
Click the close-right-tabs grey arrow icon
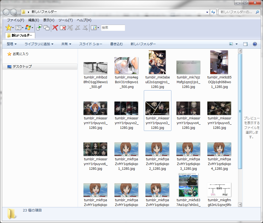tap(85, 28)
